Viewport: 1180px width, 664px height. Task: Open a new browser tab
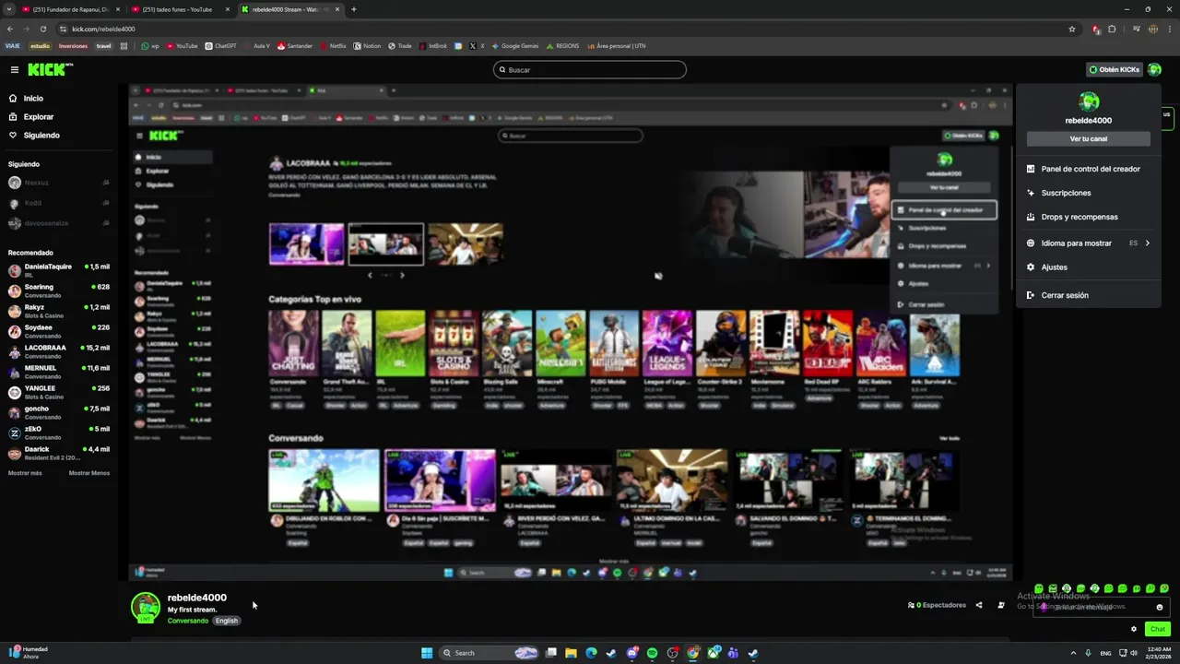(x=354, y=9)
